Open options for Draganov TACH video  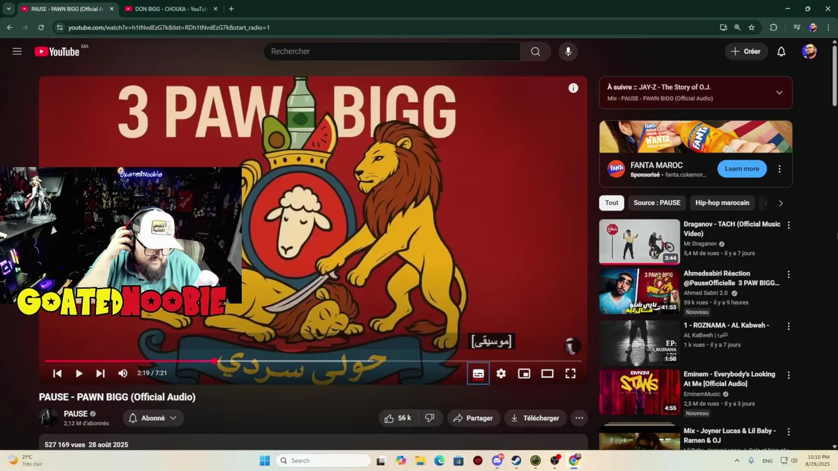pos(788,225)
